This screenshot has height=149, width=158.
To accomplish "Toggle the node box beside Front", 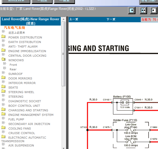I will pyautogui.click(x=5, y=63).
